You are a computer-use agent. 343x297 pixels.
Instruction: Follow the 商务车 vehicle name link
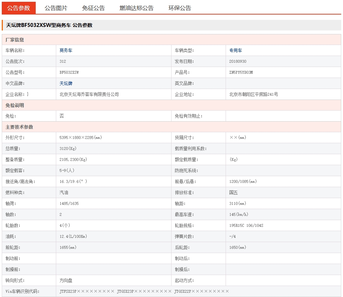tap(66, 50)
